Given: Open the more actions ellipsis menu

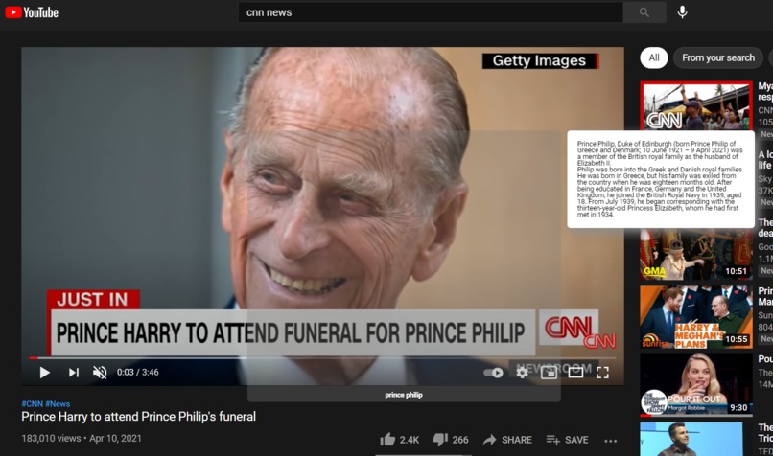Looking at the screenshot, I should coord(610,441).
